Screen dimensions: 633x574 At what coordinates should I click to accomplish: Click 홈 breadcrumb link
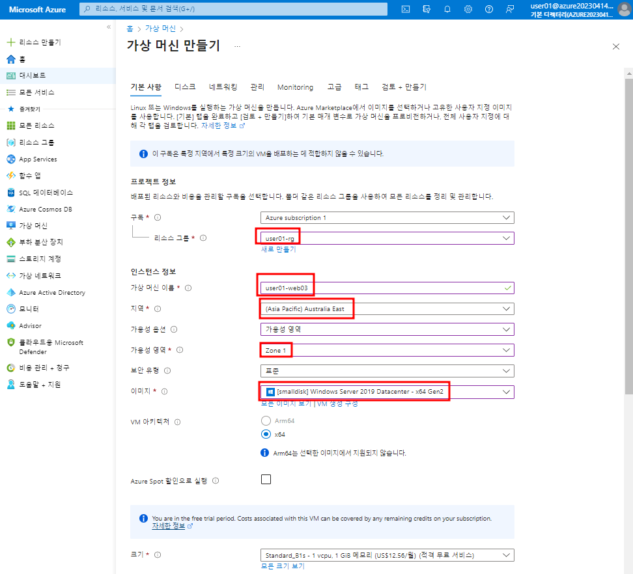(x=130, y=29)
